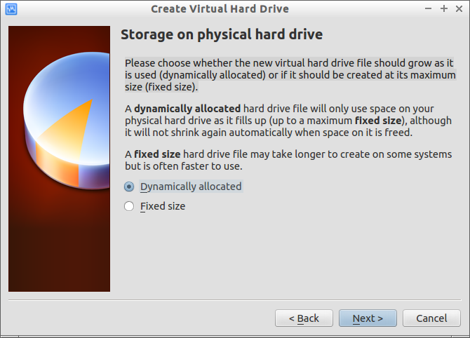
Task: Click the 'Storage on physical hard drive' heading
Action: pos(222,34)
